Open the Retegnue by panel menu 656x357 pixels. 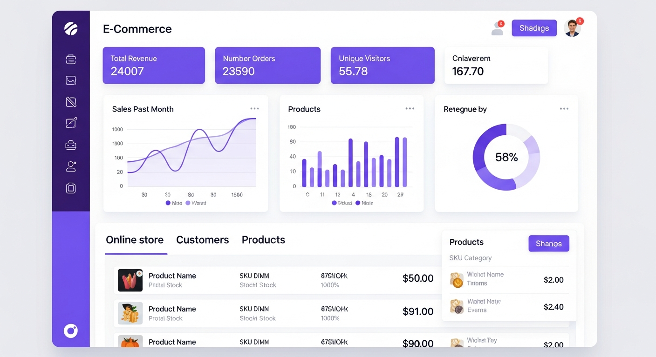(564, 108)
